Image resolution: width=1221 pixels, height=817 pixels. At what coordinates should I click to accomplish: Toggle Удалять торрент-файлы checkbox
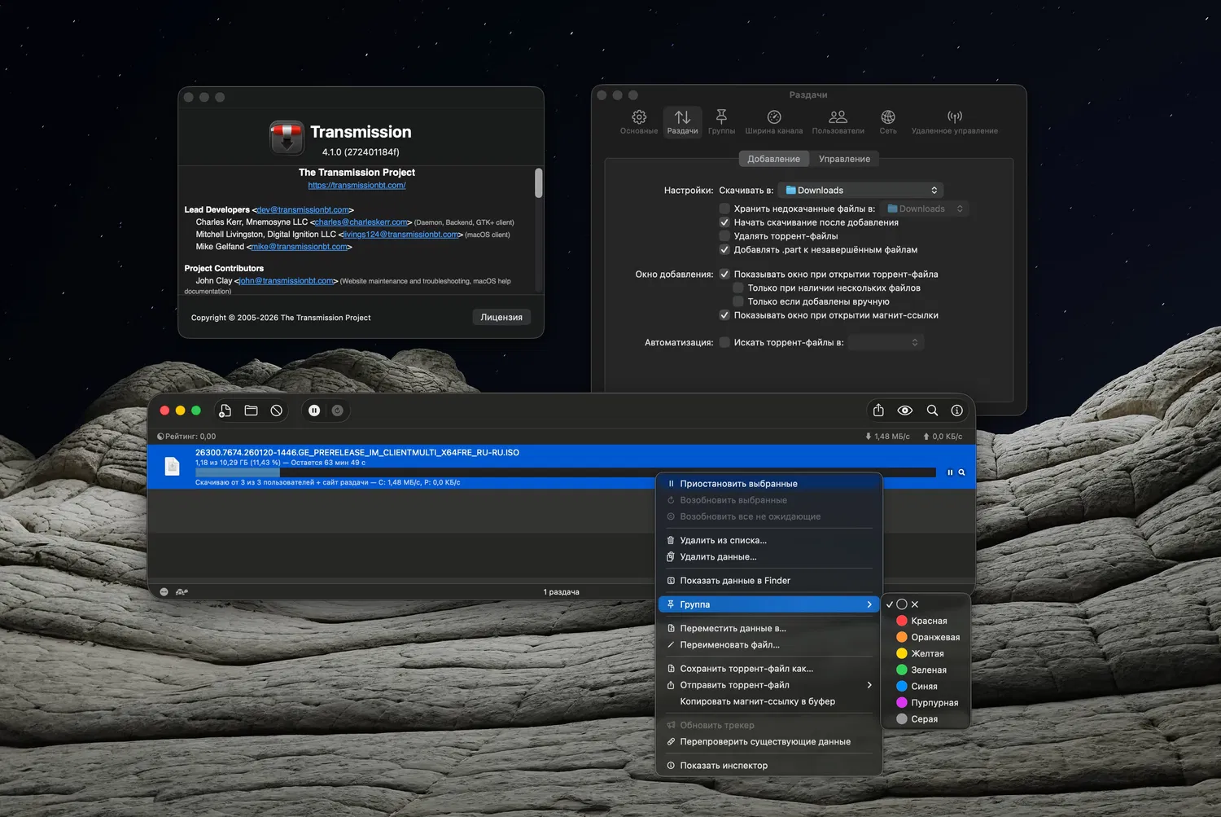tap(724, 236)
